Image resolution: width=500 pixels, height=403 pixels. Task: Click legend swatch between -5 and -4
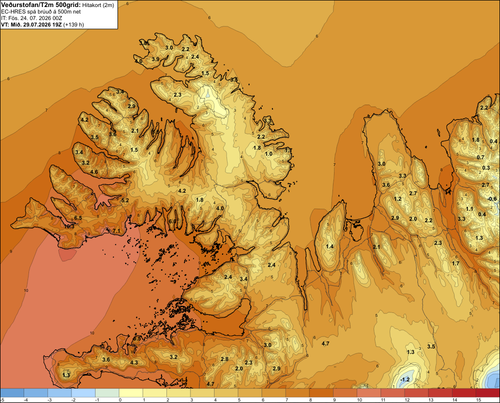pos(12,392)
